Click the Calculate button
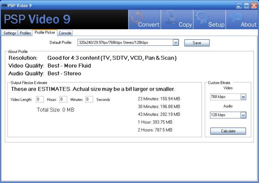The image size is (259, 183). click(x=228, y=131)
